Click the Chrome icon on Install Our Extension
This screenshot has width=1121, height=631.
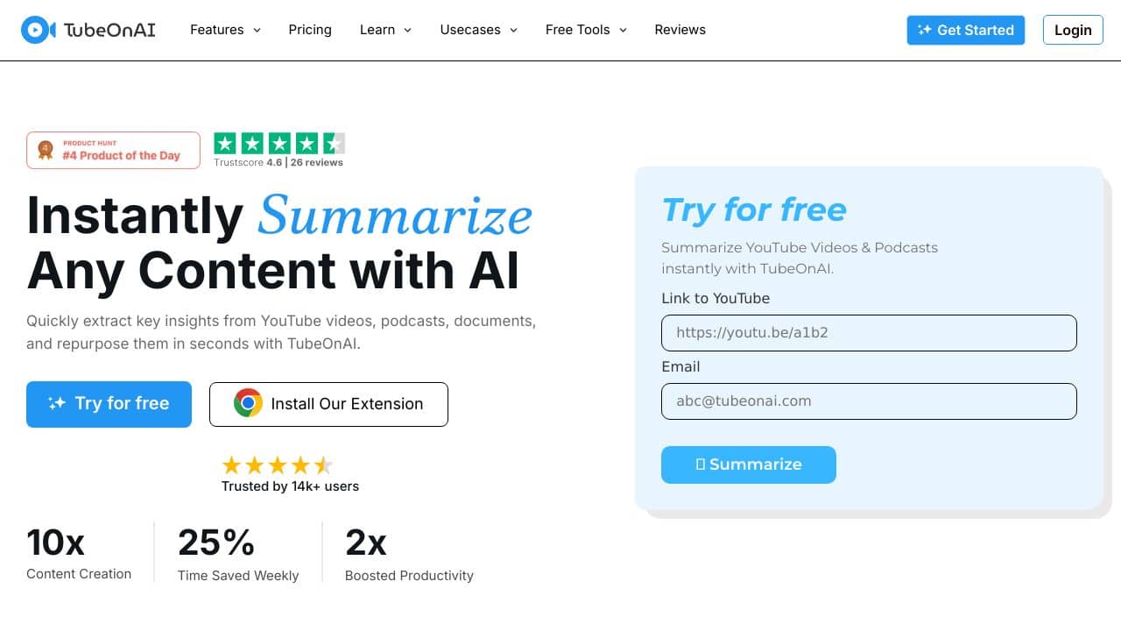(248, 403)
